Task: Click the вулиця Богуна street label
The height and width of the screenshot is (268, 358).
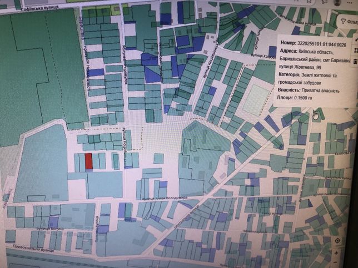Action: click(x=50, y=229)
